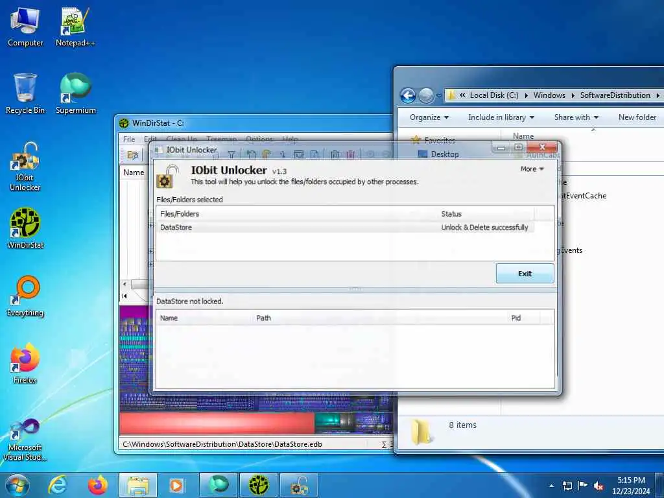
Task: Switch to Windows Explorer taskbar button
Action: click(x=138, y=485)
